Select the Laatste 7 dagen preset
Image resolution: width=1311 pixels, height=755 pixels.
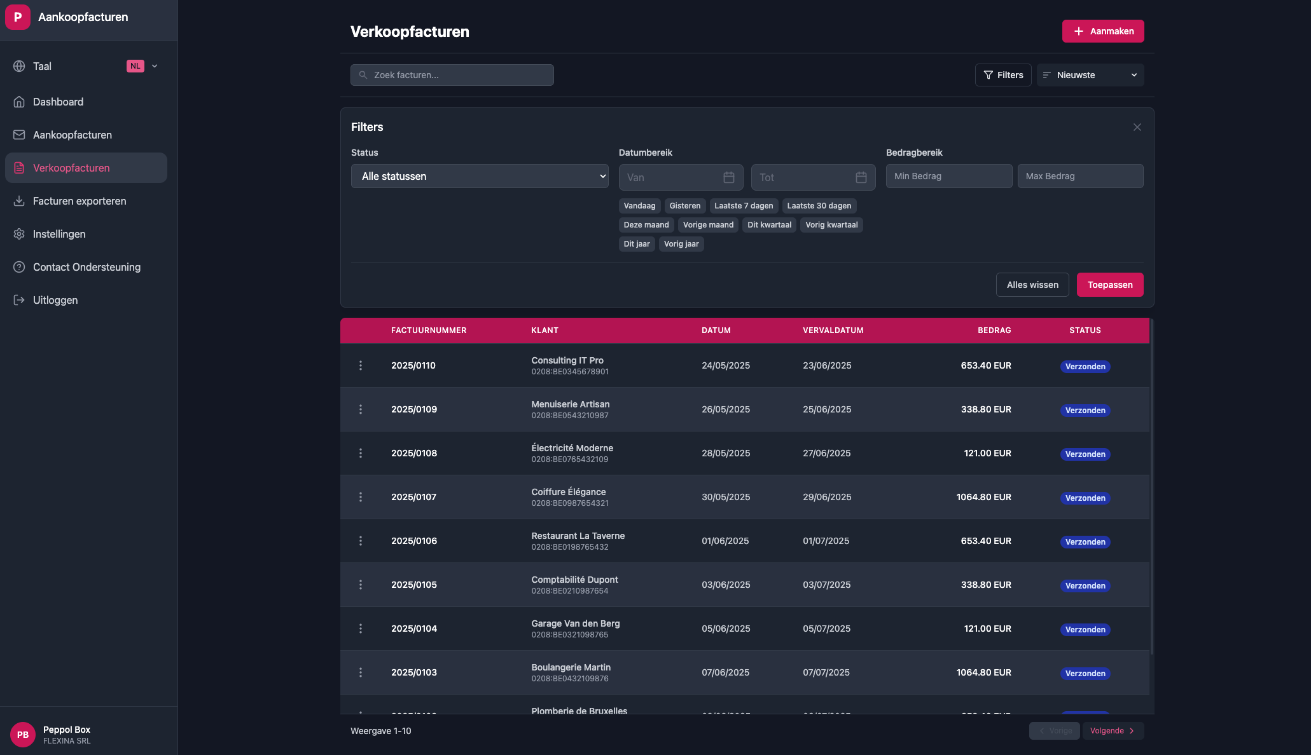coord(744,206)
